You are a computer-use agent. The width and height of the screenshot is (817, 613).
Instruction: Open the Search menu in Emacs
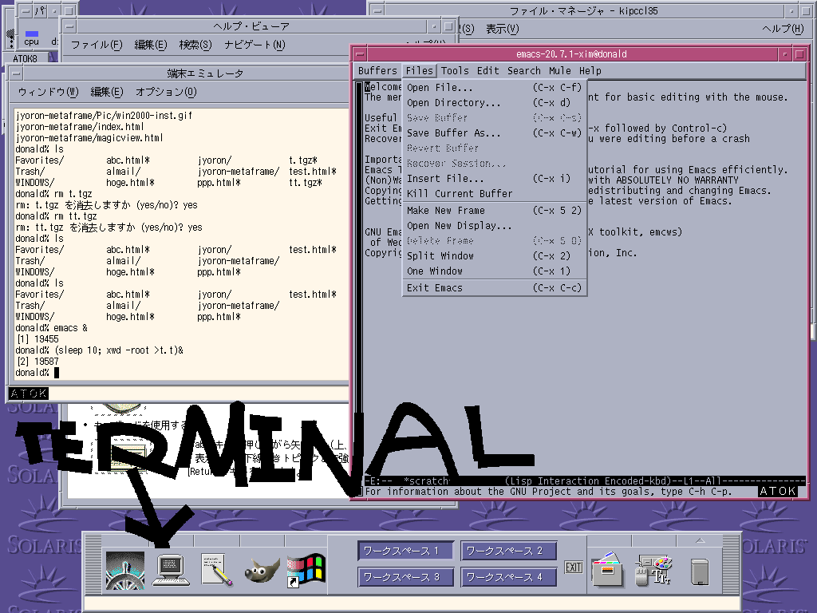coord(523,71)
